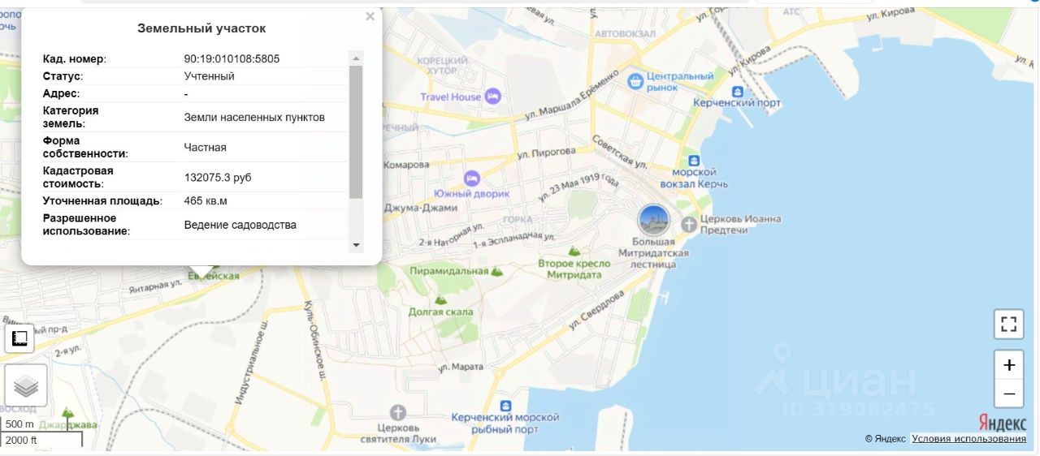Click the ул. Пирогова street label
The image size is (1040, 456).
pyautogui.click(x=546, y=152)
